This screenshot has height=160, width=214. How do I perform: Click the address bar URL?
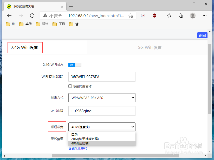pos(96,16)
